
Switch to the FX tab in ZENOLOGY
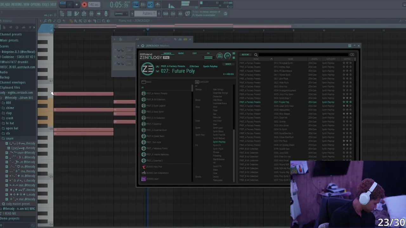(208, 53)
